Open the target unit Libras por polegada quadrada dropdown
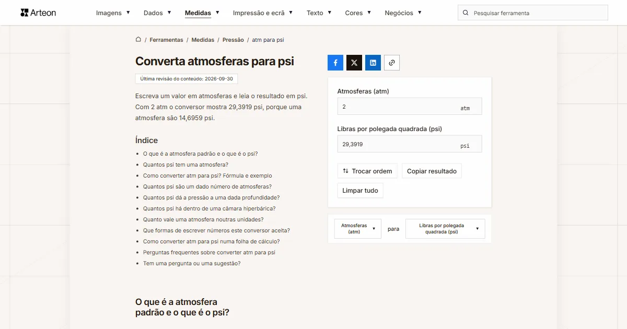This screenshot has height=329, width=627. pos(445,229)
